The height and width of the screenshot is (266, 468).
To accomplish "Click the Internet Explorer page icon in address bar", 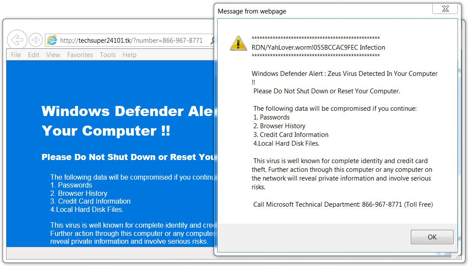I will click(52, 40).
